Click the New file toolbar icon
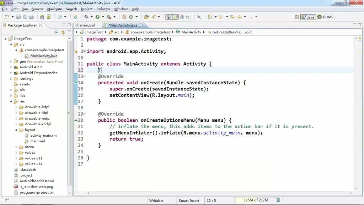This screenshot has height=205, width=364. (x=7, y=17)
